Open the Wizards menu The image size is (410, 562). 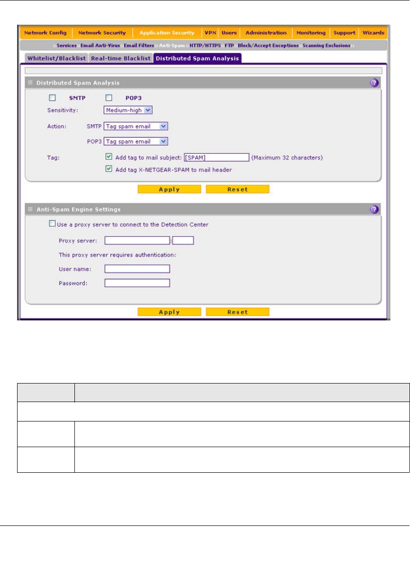pyautogui.click(x=373, y=33)
